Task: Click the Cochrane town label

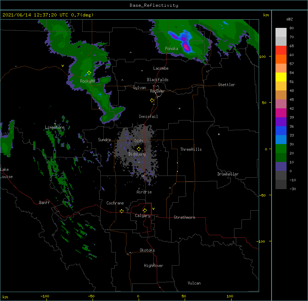Action: click(115, 203)
